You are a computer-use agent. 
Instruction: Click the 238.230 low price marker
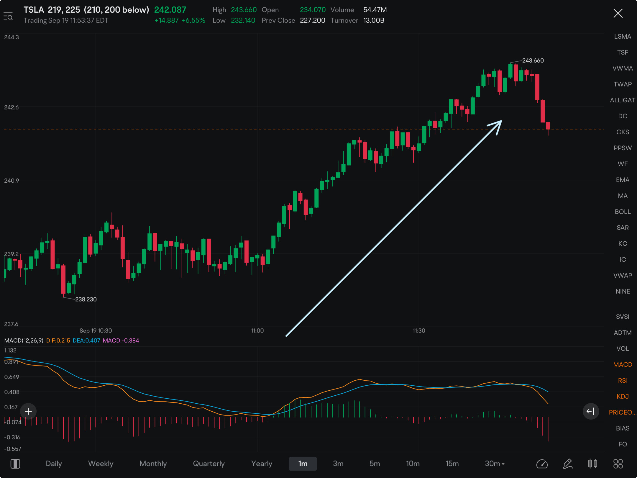pos(86,299)
